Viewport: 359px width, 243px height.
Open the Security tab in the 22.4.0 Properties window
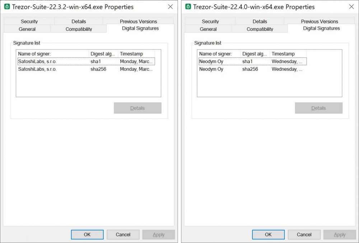(210, 21)
